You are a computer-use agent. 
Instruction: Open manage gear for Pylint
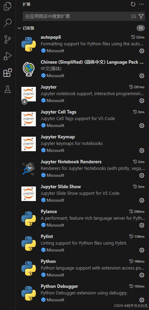tap(141, 250)
